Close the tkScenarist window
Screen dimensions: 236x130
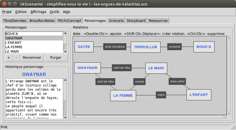click(x=4, y=4)
